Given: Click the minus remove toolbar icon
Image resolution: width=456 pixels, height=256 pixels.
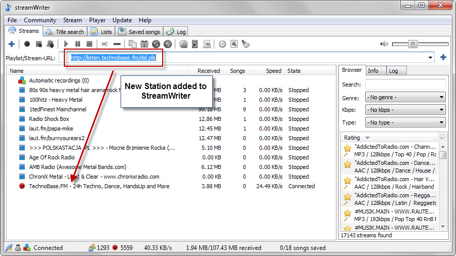Looking at the screenshot, I should coord(117,44).
